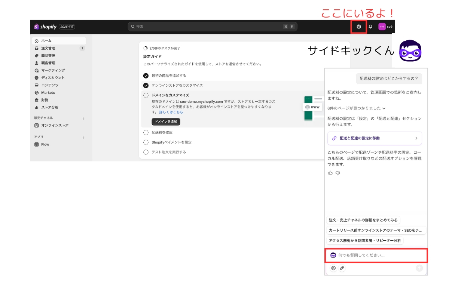Click the user message 配送料の設定はどこからするの？
Screen dimensions: 449x299
pos(389,78)
